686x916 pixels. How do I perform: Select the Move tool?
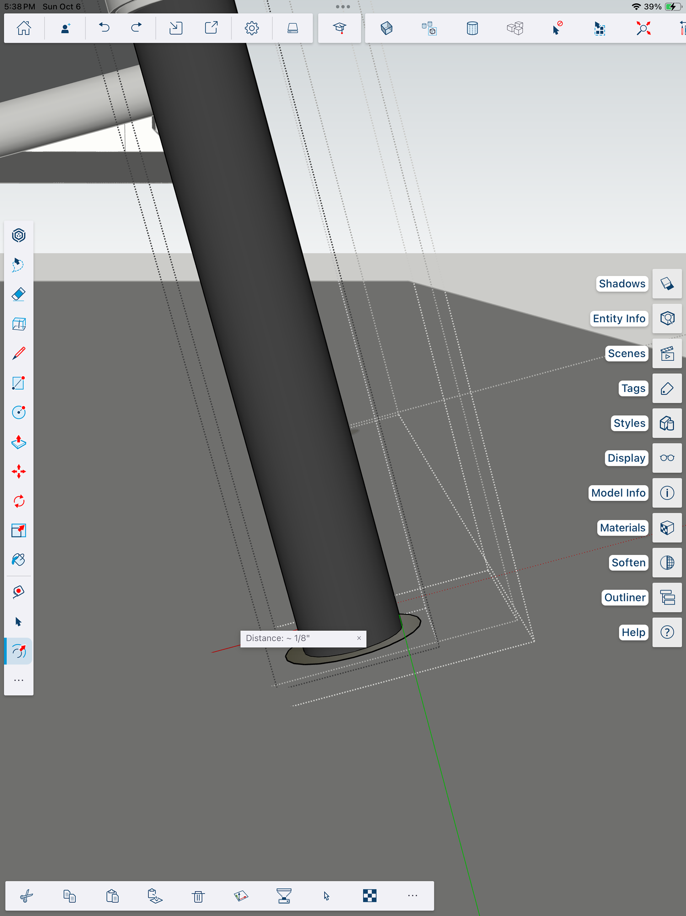[x=19, y=472]
